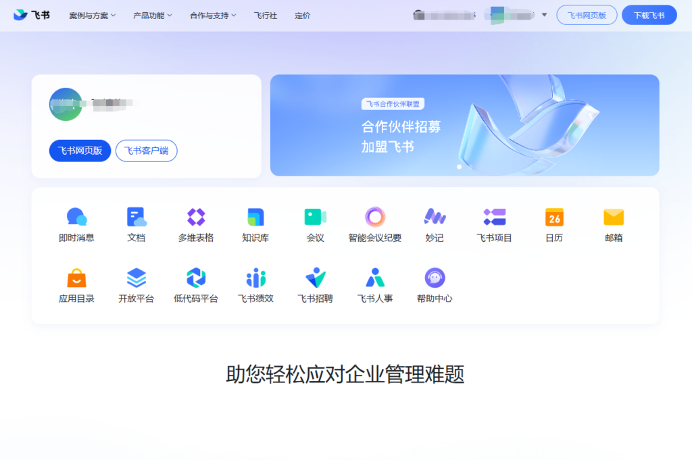Select 低代码平台 low-code platform icon

tap(195, 277)
